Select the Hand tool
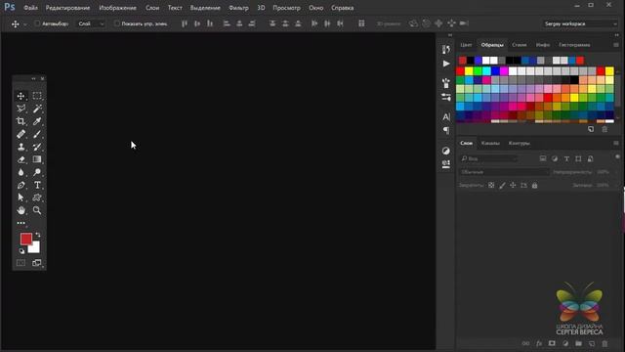This screenshot has width=625, height=352. click(21, 210)
